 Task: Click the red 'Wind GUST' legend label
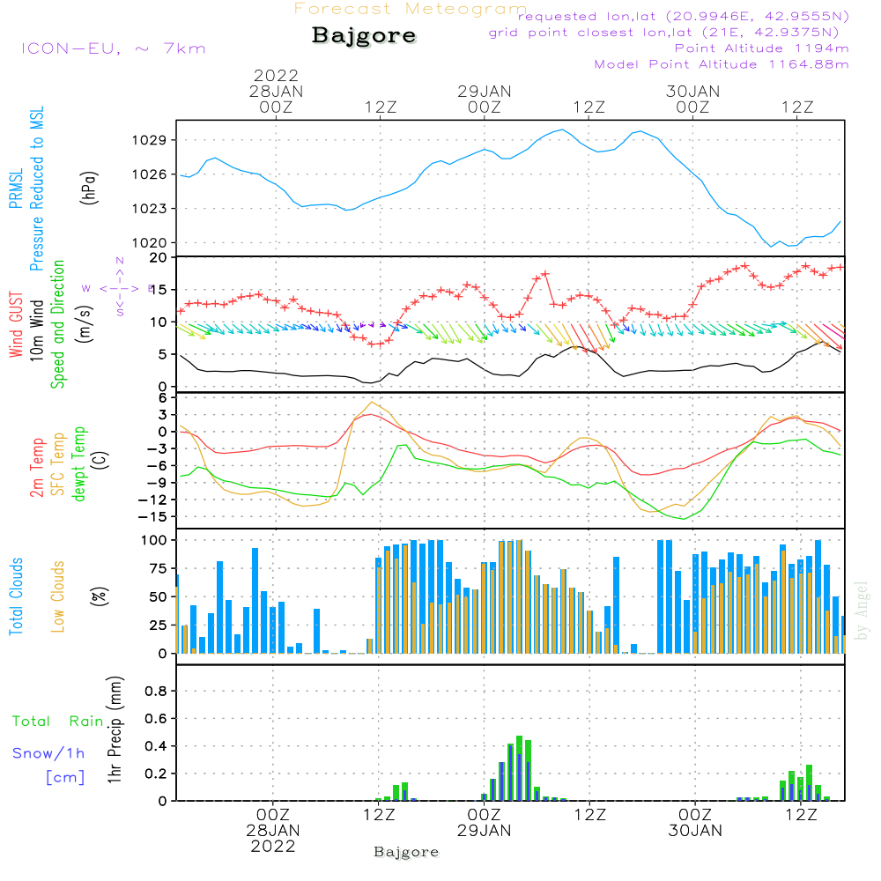tap(16, 324)
